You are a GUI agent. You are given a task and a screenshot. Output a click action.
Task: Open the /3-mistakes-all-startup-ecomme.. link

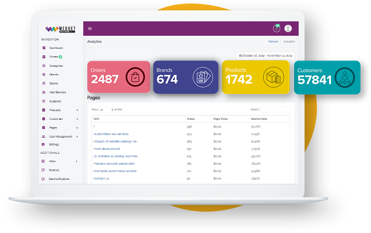pos(116,156)
